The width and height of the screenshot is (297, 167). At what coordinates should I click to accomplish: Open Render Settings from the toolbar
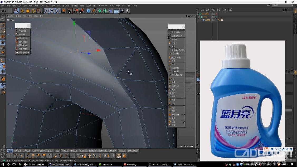[x=81, y=11]
